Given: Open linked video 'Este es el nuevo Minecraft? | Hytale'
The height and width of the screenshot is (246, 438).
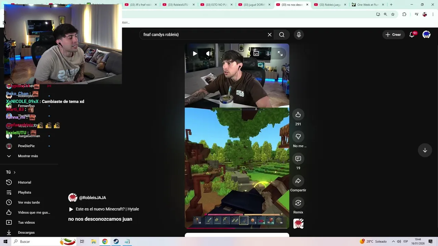Looking at the screenshot, I should [x=104, y=209].
